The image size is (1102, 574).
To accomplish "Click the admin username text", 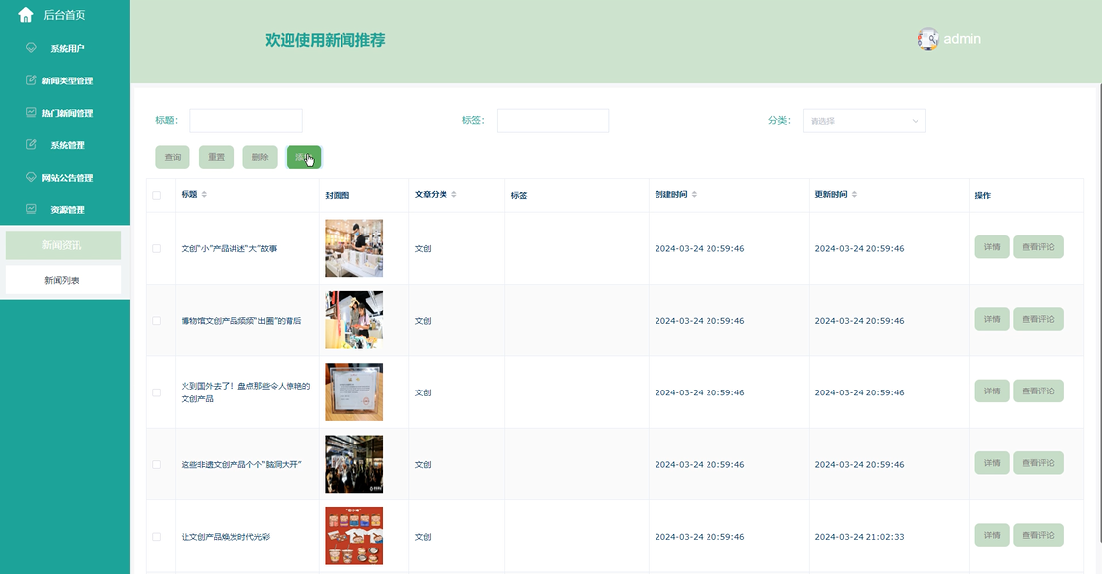I will pos(962,39).
